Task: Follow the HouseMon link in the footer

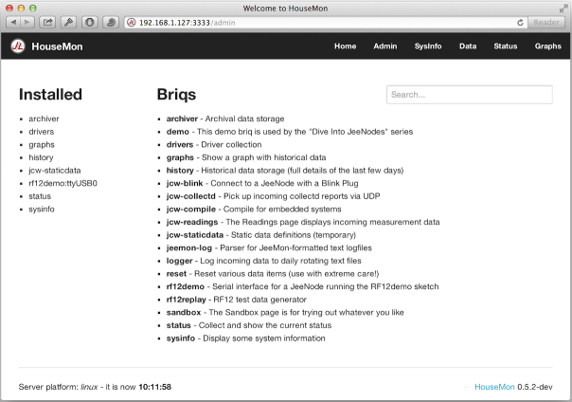Action: (494, 387)
